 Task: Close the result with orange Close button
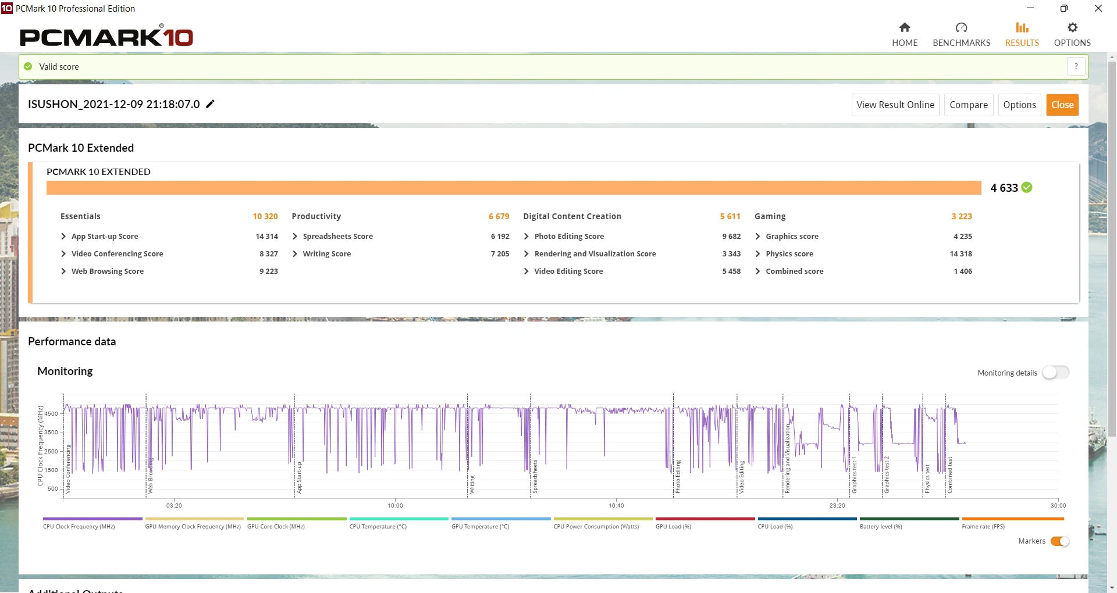pos(1062,105)
